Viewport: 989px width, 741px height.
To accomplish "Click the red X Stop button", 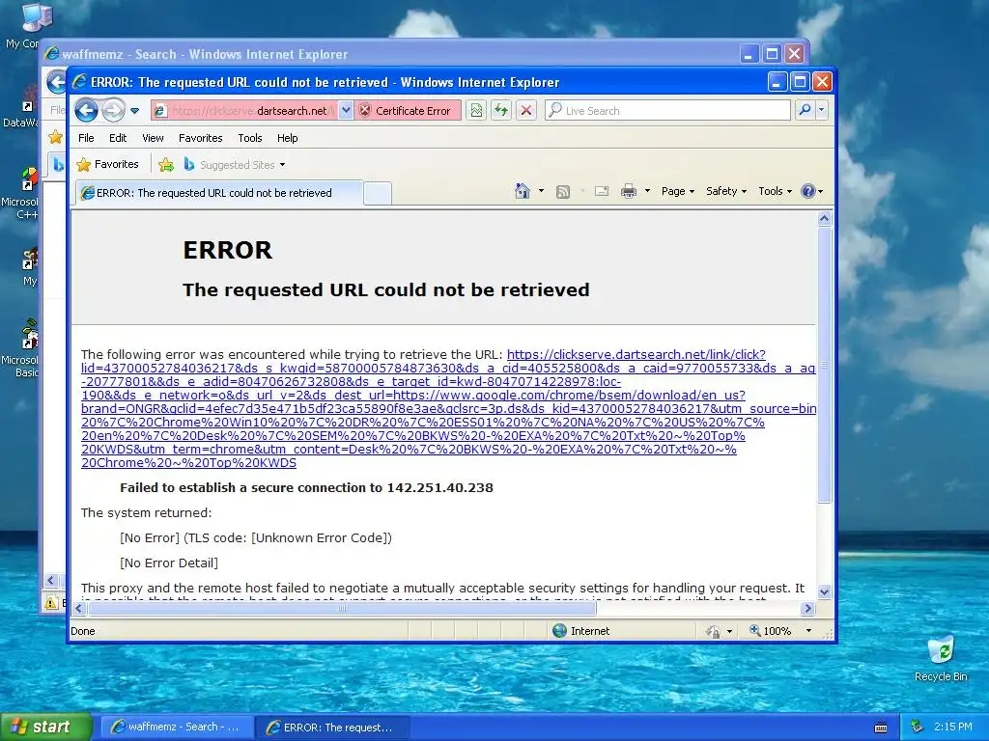I will [525, 110].
